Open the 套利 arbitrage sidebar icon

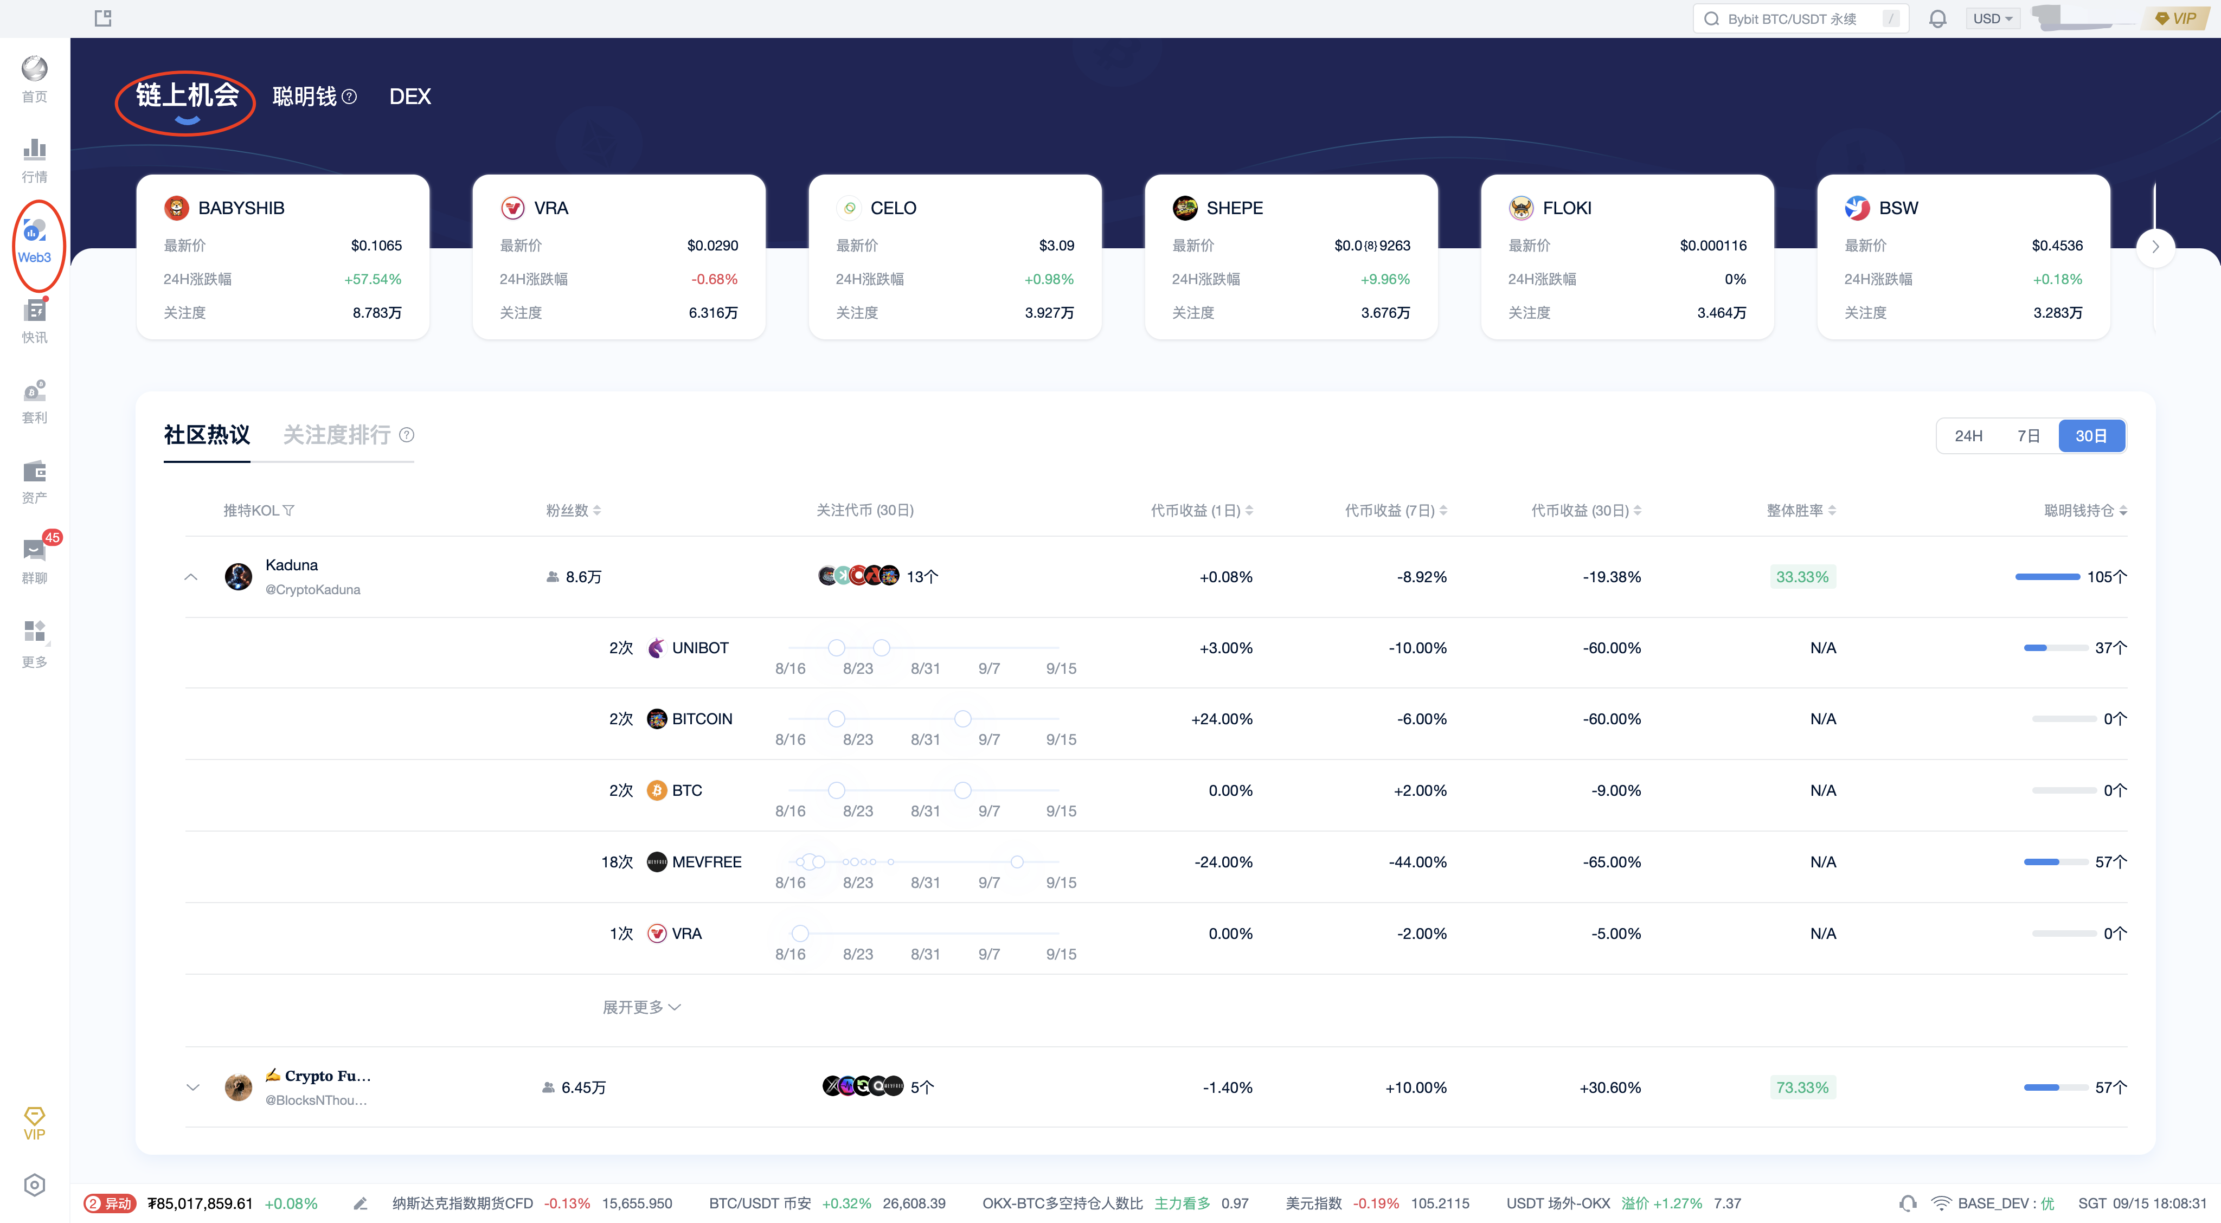(x=35, y=402)
